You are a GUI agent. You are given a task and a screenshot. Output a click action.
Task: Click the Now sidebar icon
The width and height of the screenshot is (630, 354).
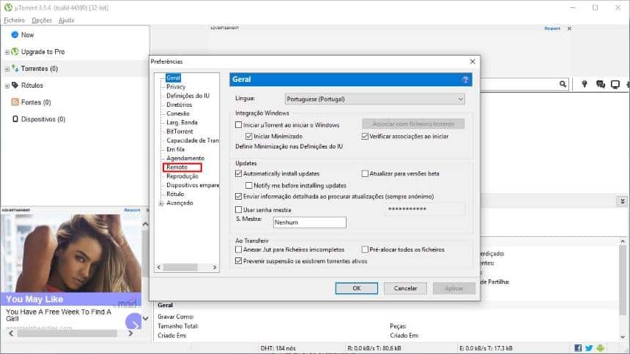(x=15, y=35)
